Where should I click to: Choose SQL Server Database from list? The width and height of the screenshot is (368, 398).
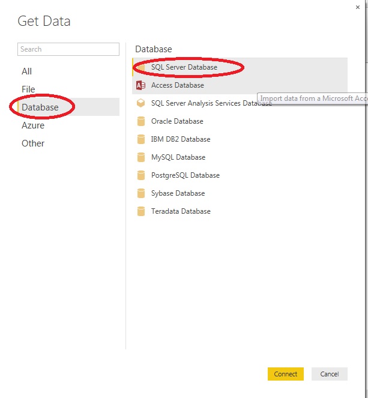[184, 67]
